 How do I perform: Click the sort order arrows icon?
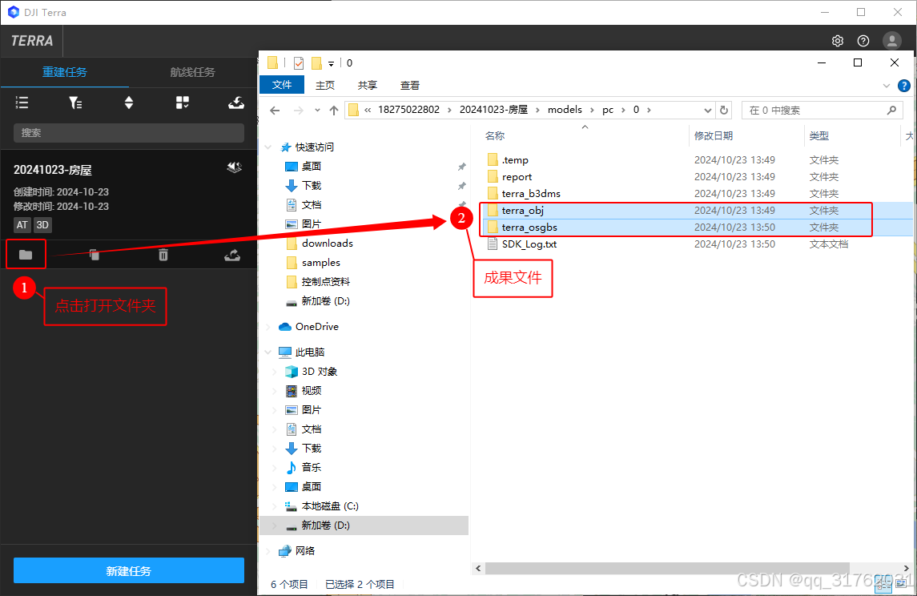[129, 103]
